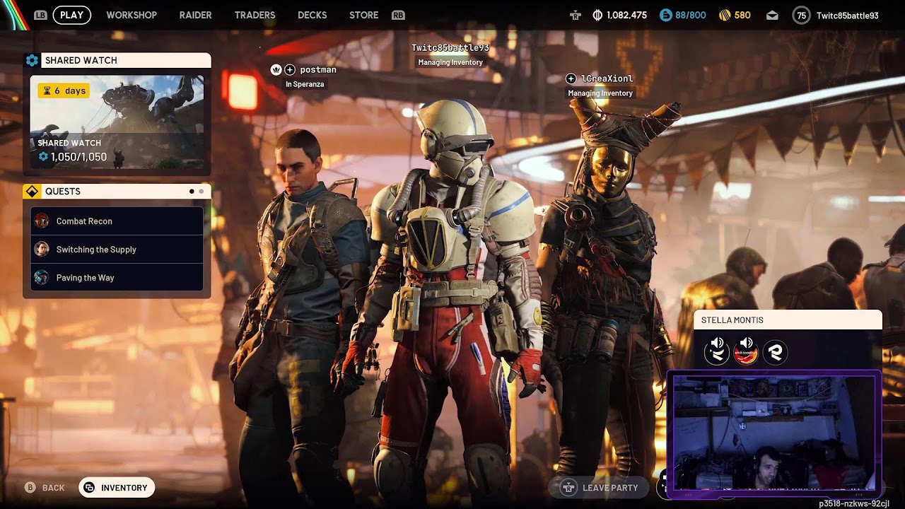Viewport: 905px width, 509px height.
Task: Switch to second quests page dot
Action: click(202, 192)
